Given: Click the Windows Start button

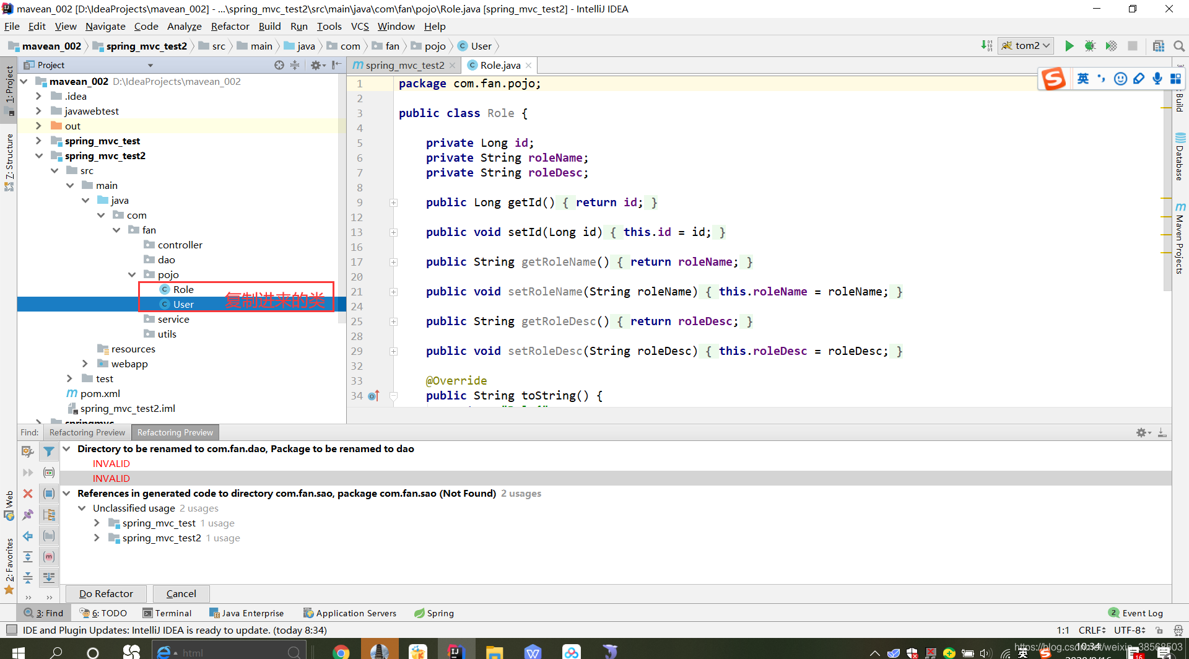Looking at the screenshot, I should [17, 652].
